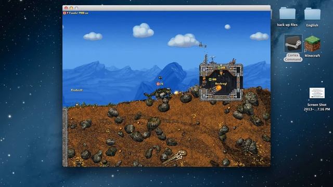The width and height of the screenshot is (333, 187).
Task: Open the 'back up files' folder
Action: (287, 13)
